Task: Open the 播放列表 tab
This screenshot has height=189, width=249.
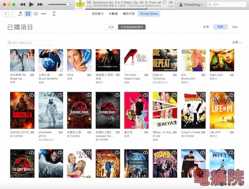Action: [x=129, y=14]
